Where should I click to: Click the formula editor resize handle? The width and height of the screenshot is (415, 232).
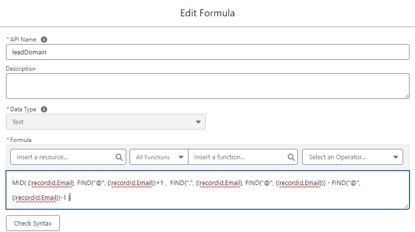click(407, 206)
